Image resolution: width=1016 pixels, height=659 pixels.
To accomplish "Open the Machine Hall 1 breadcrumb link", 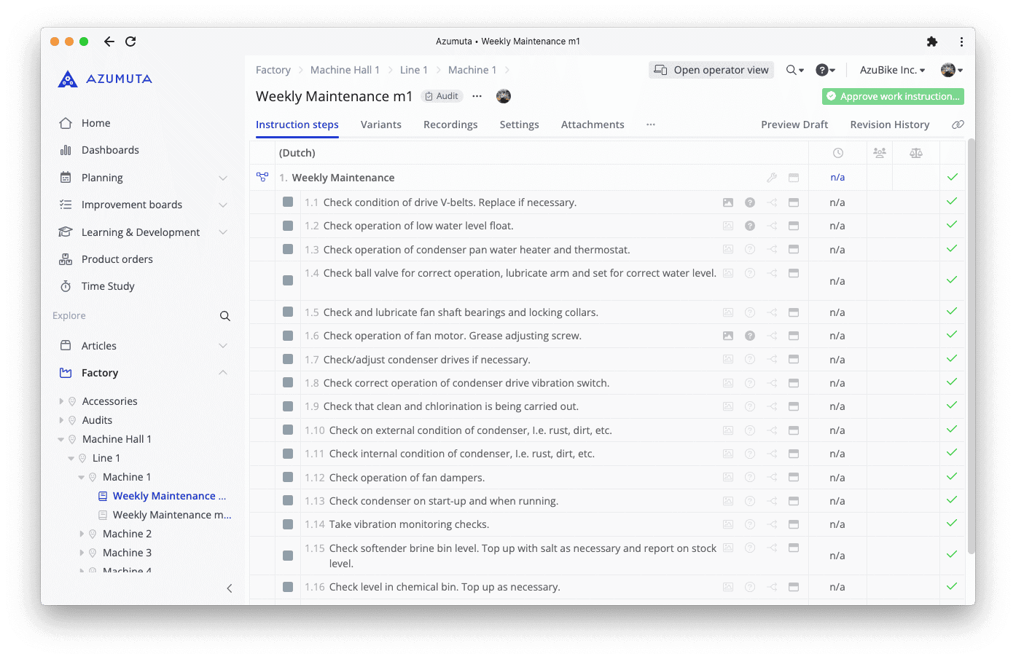I will [345, 70].
